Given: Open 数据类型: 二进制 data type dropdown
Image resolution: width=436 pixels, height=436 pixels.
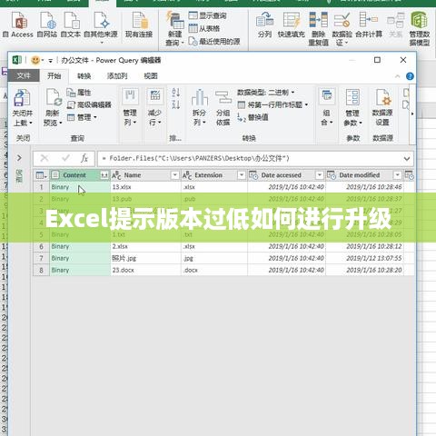Looking at the screenshot, I should pos(266,92).
